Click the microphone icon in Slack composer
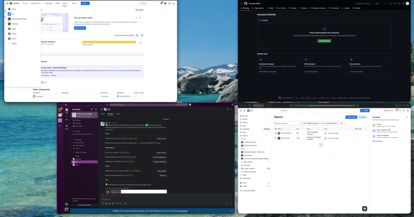The height and width of the screenshot is (217, 414). [121, 203]
